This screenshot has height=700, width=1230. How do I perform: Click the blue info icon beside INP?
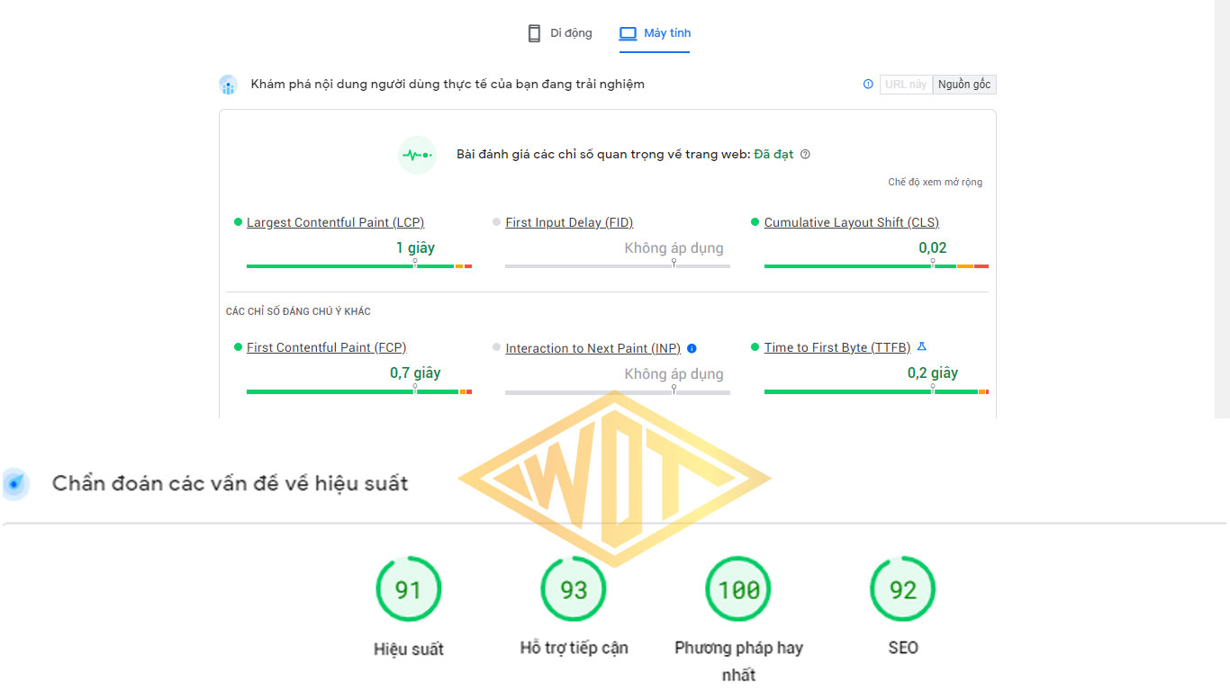692,348
